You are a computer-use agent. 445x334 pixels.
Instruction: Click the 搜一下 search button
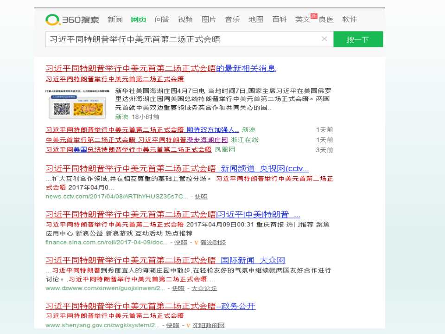(358, 39)
